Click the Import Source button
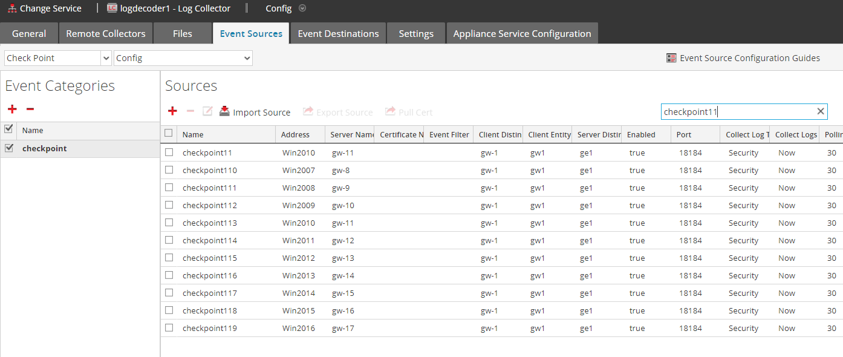Screen dimensions: 843x357 [x=261, y=112]
